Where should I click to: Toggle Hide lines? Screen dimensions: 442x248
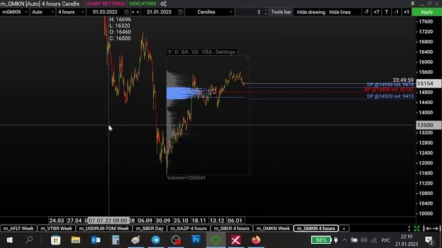[340, 12]
